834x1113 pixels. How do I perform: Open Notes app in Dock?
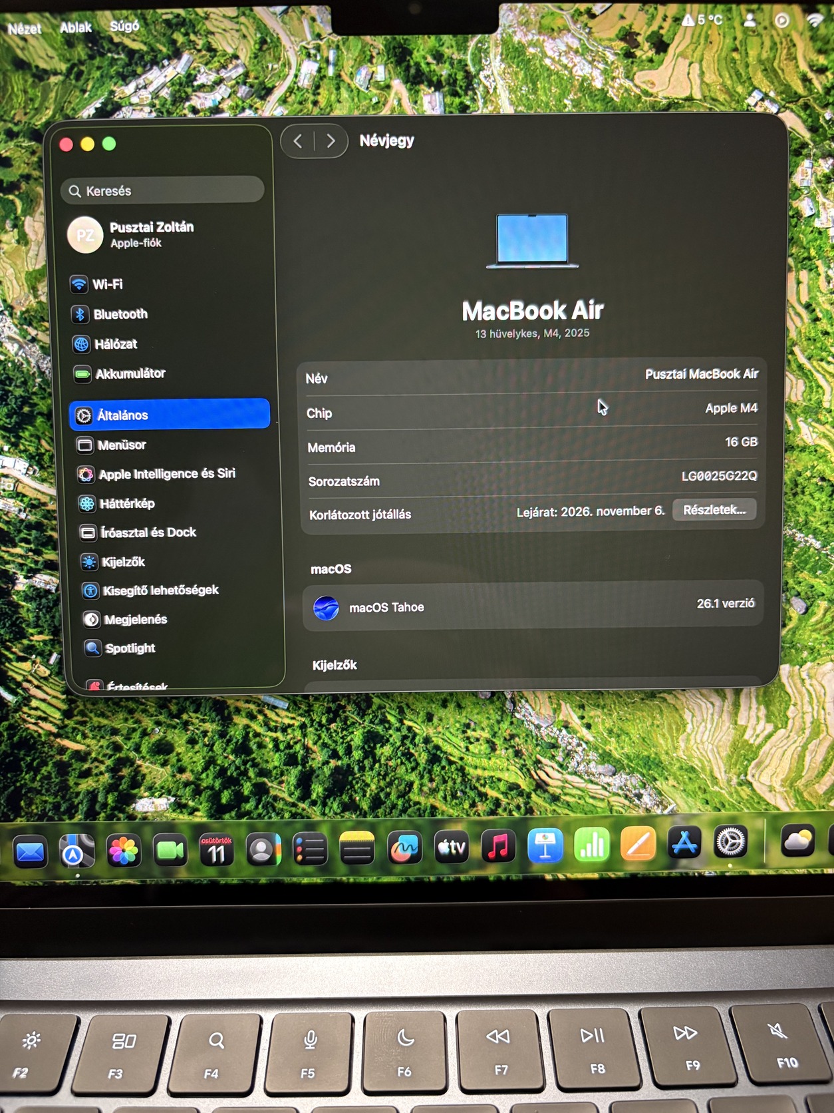click(357, 849)
